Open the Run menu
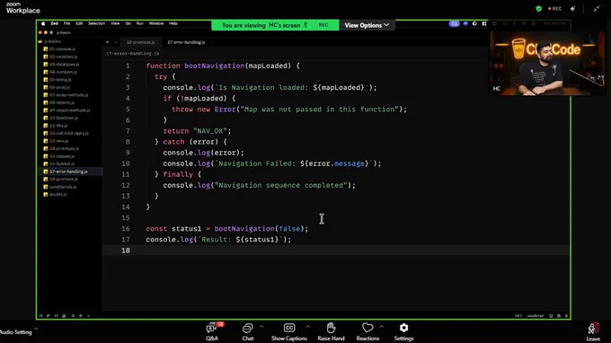This screenshot has height=343, width=611. pos(140,23)
